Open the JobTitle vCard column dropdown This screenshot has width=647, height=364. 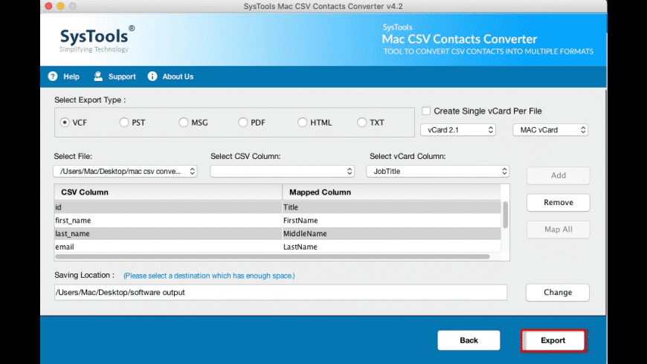pyautogui.click(x=438, y=171)
